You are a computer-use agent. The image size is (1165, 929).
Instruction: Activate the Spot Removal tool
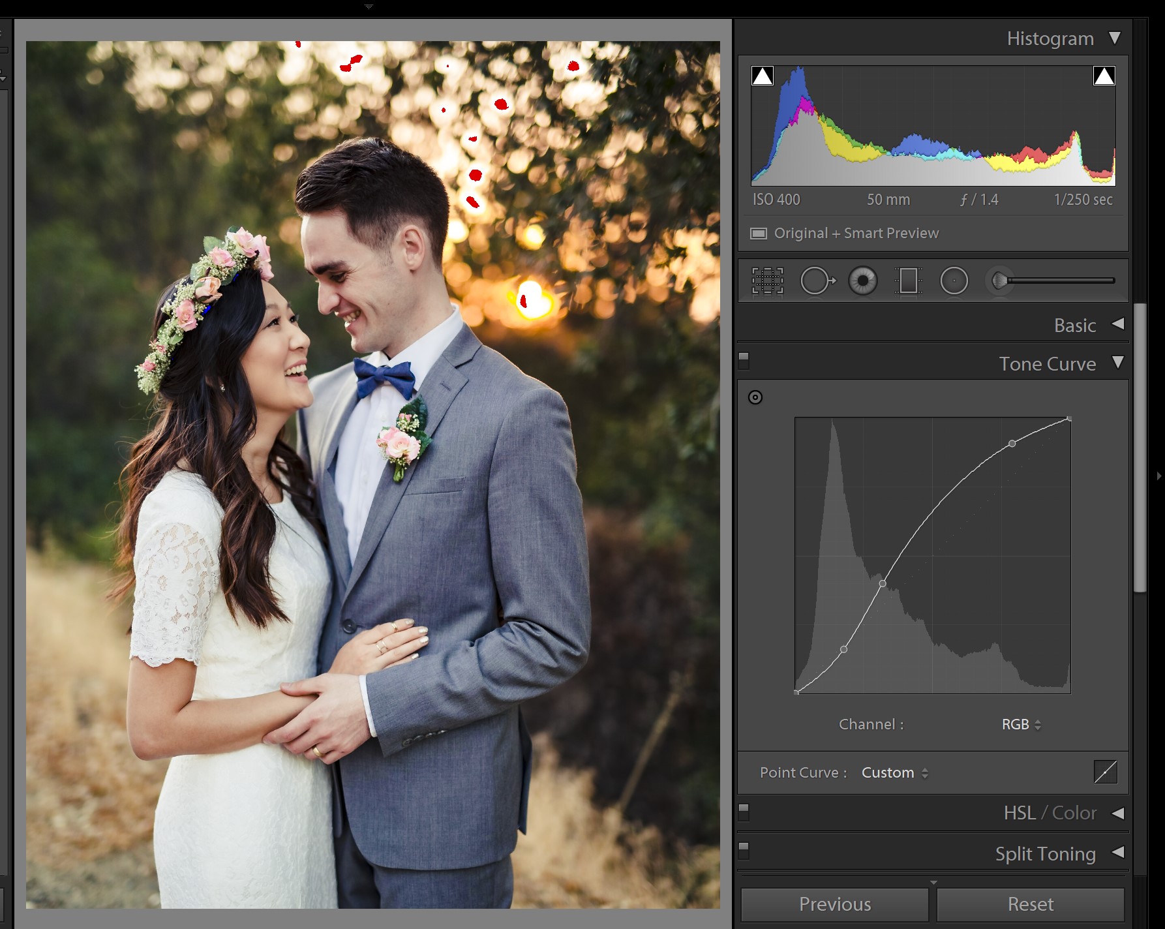coord(817,281)
